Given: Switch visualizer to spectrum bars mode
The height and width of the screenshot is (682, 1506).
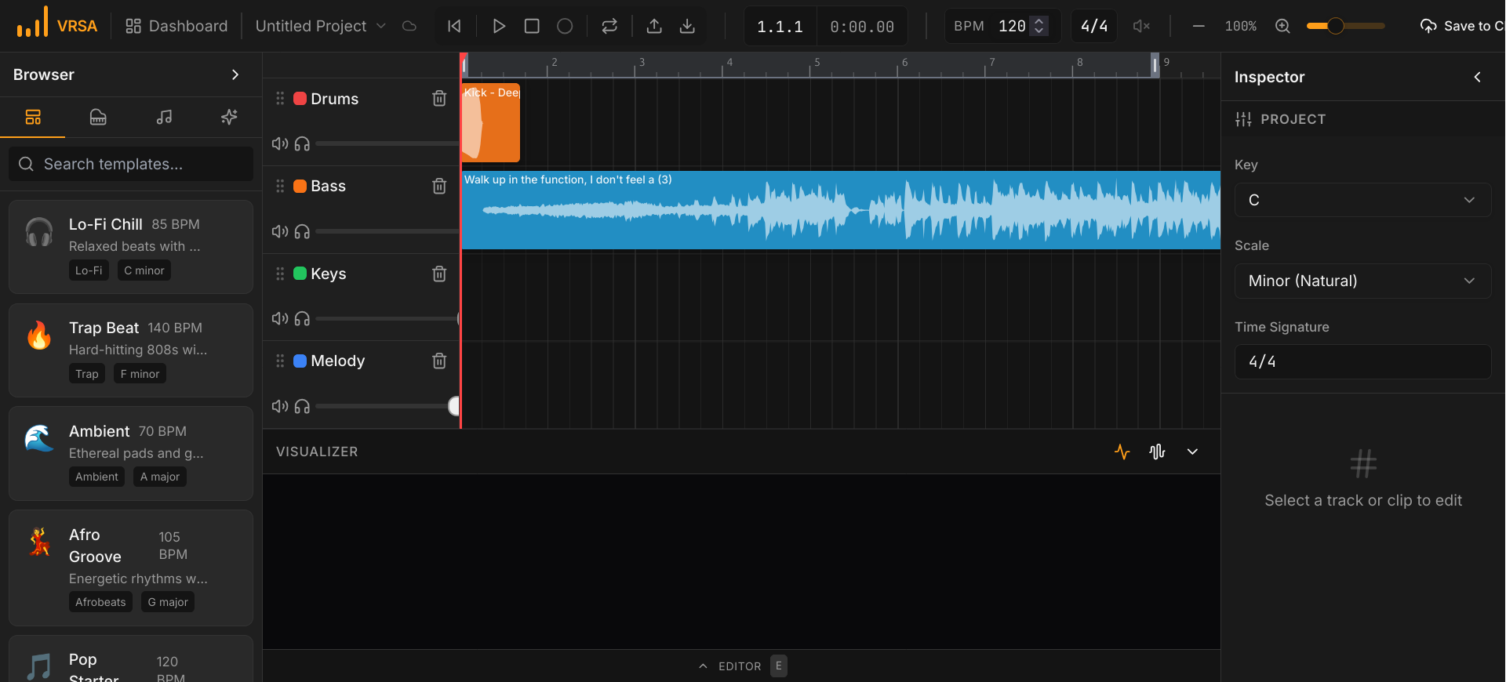Looking at the screenshot, I should click(x=1157, y=452).
